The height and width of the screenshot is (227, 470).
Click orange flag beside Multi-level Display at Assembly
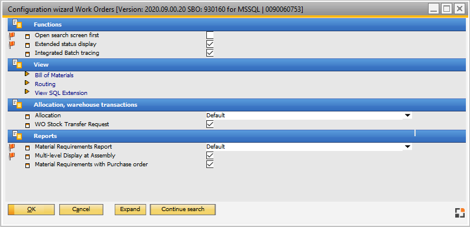pyautogui.click(x=12, y=156)
